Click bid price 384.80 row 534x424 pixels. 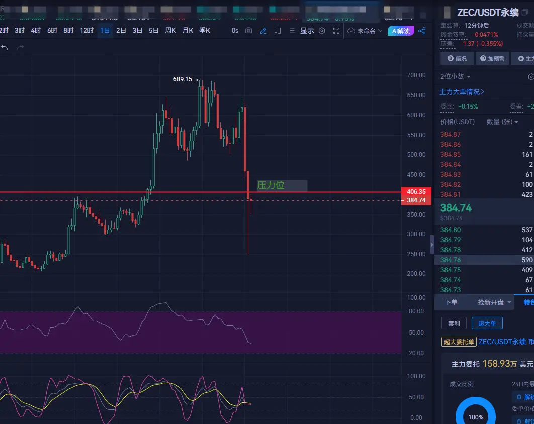[484, 230]
